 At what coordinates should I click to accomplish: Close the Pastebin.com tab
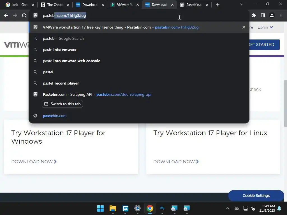(x=207, y=5)
